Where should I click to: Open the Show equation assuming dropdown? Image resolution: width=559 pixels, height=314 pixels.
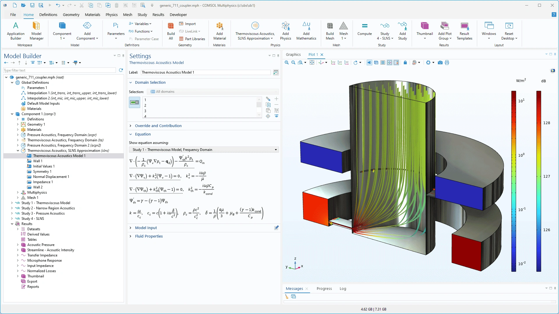(x=204, y=150)
